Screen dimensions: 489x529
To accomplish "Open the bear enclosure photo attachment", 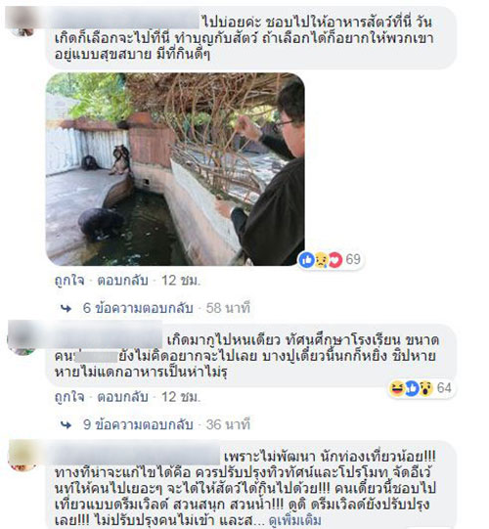I will [x=175, y=169].
